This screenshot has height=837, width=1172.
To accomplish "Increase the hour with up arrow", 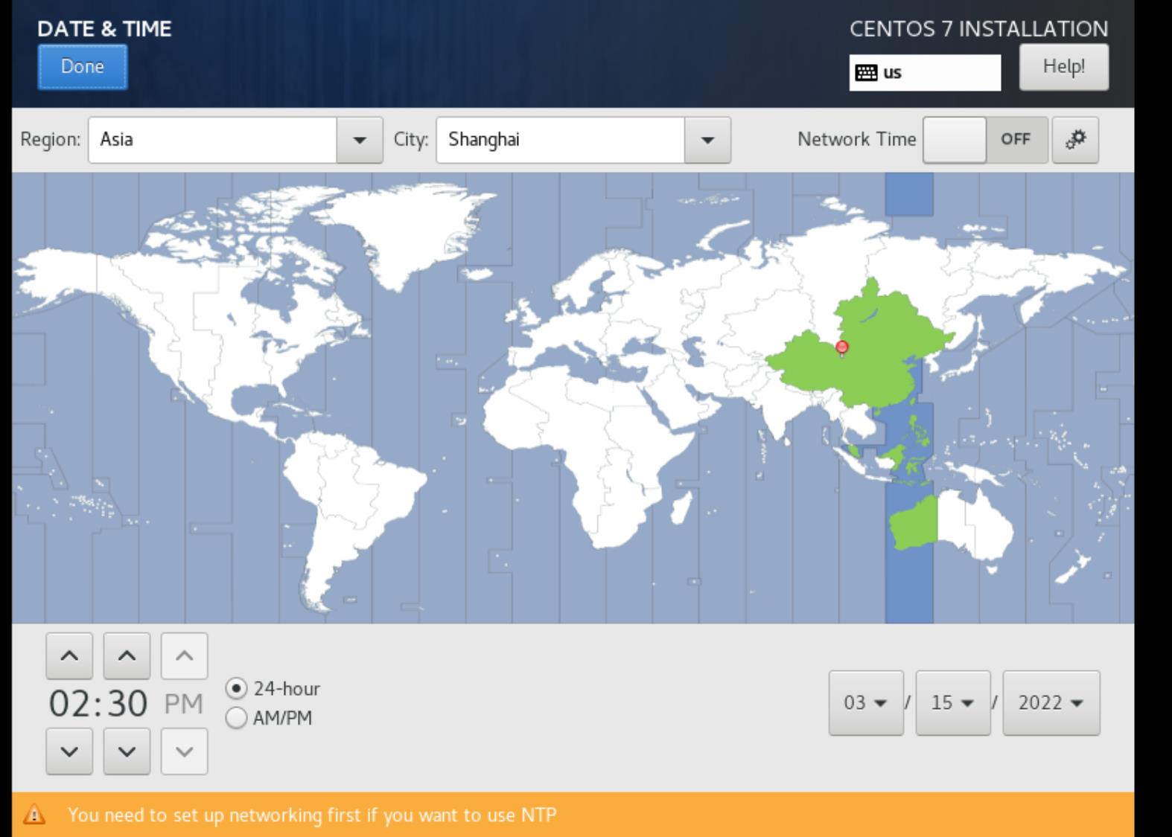I will [69, 656].
